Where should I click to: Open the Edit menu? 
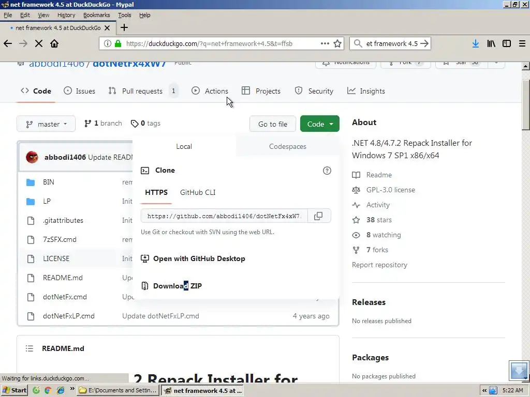(25, 15)
